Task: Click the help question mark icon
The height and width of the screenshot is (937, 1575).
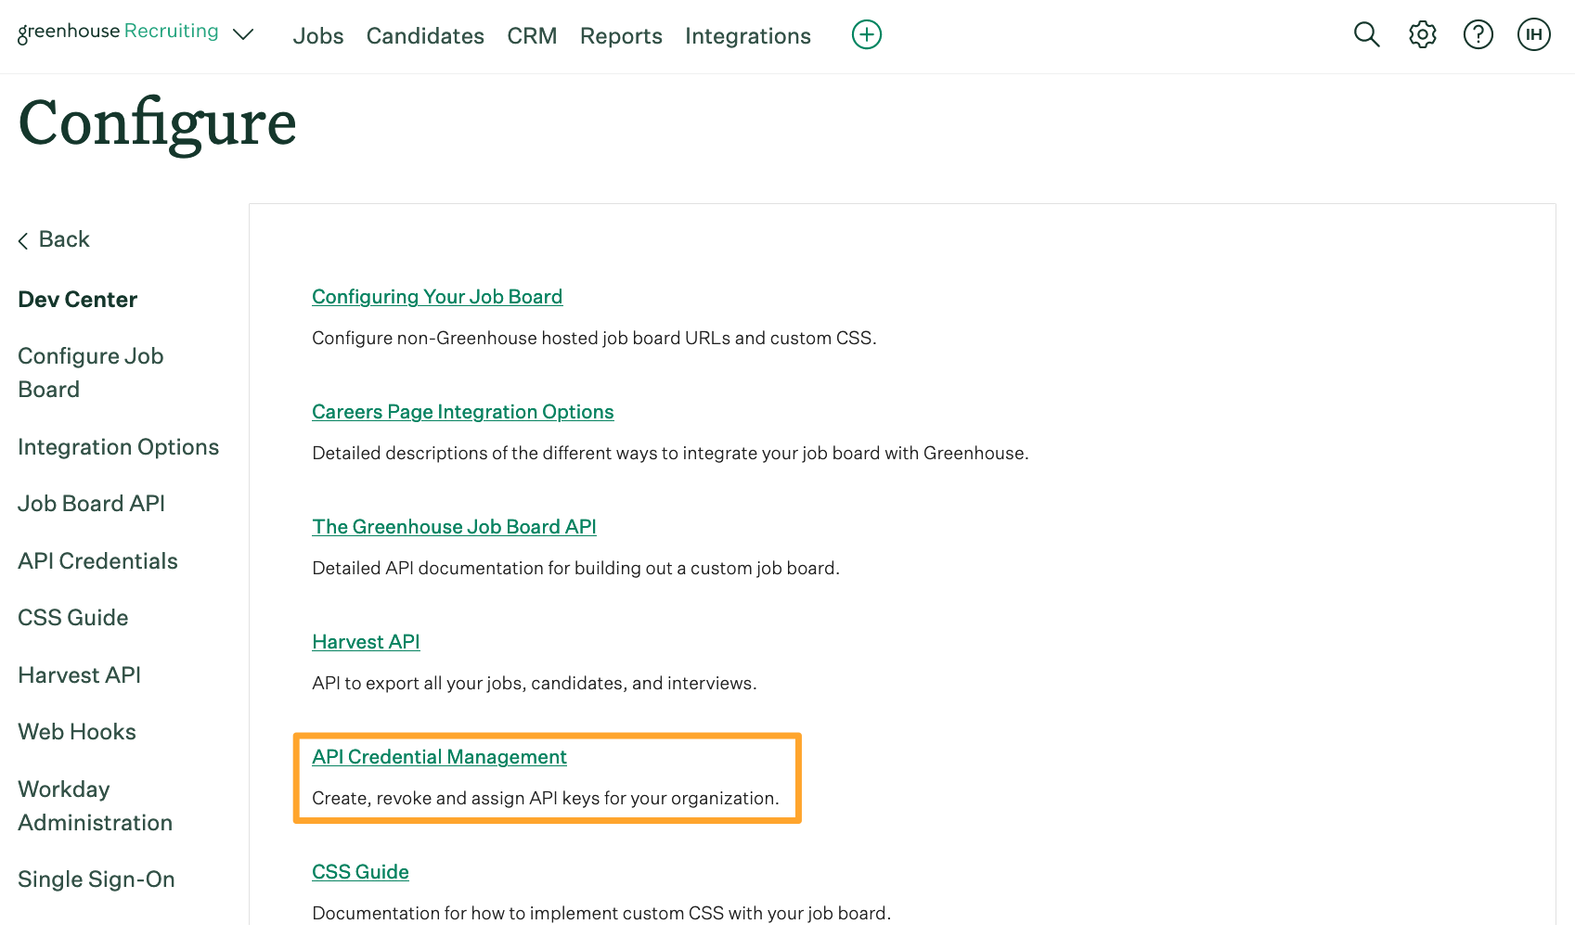Action: point(1478,35)
